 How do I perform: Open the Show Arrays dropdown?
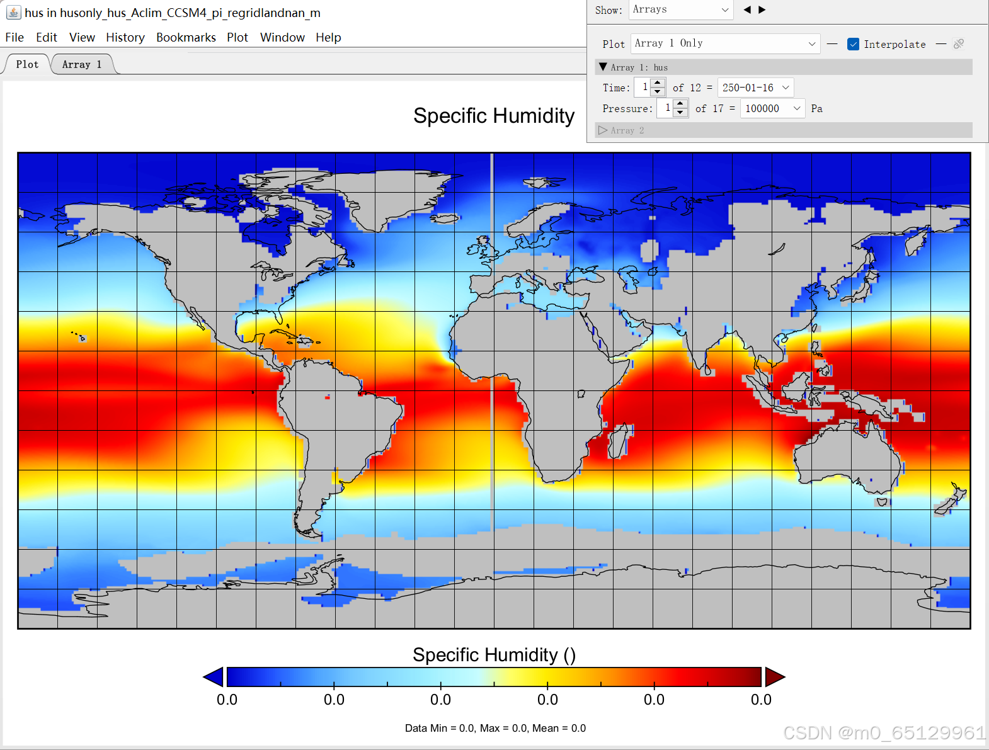tap(681, 9)
